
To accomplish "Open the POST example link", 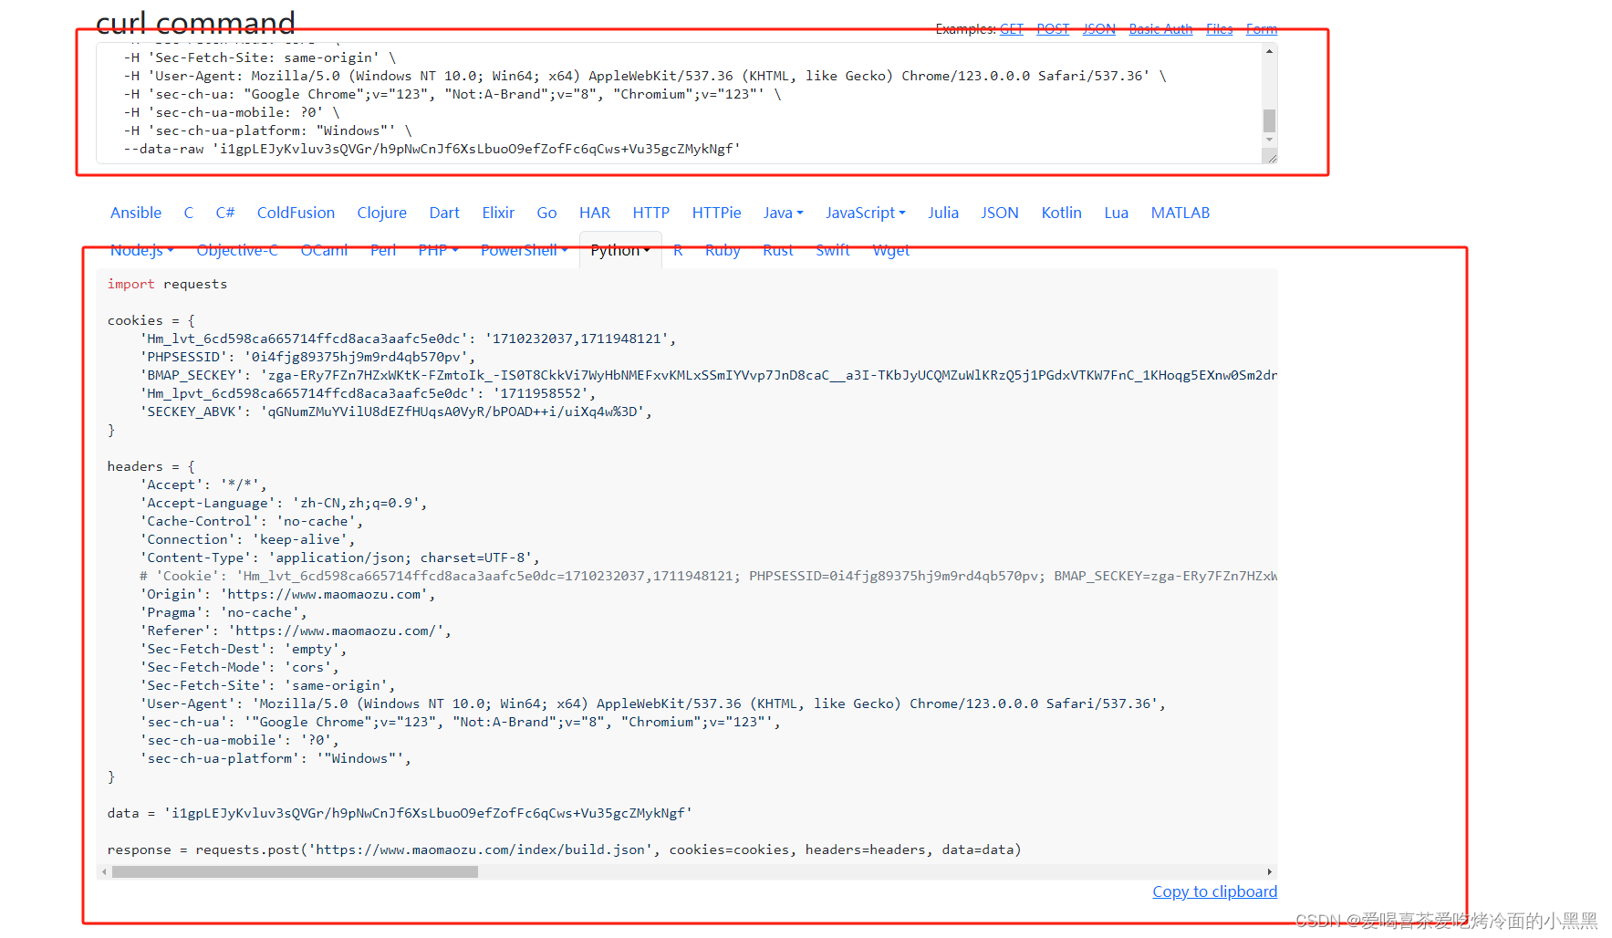I will 1053,29.
